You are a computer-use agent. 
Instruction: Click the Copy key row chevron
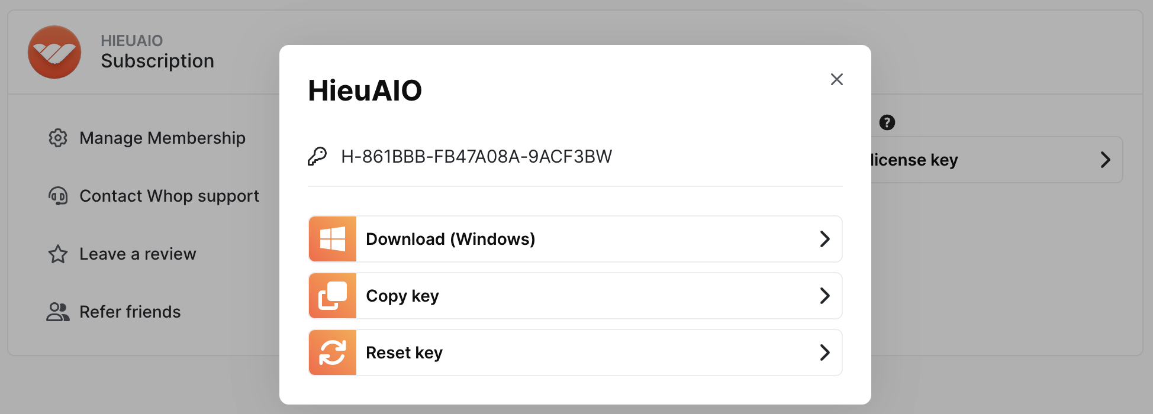click(x=825, y=296)
